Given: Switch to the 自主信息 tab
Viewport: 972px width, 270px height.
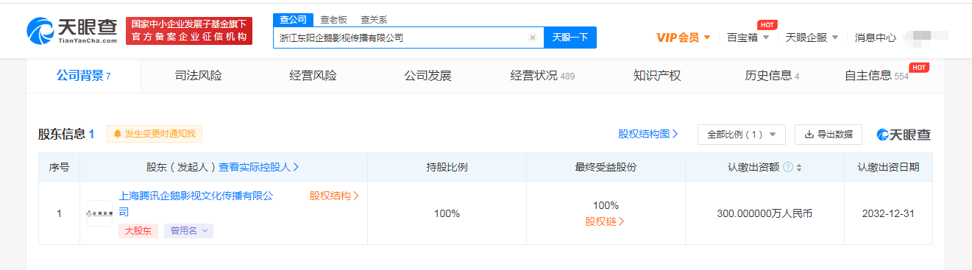Looking at the screenshot, I should coord(876,76).
